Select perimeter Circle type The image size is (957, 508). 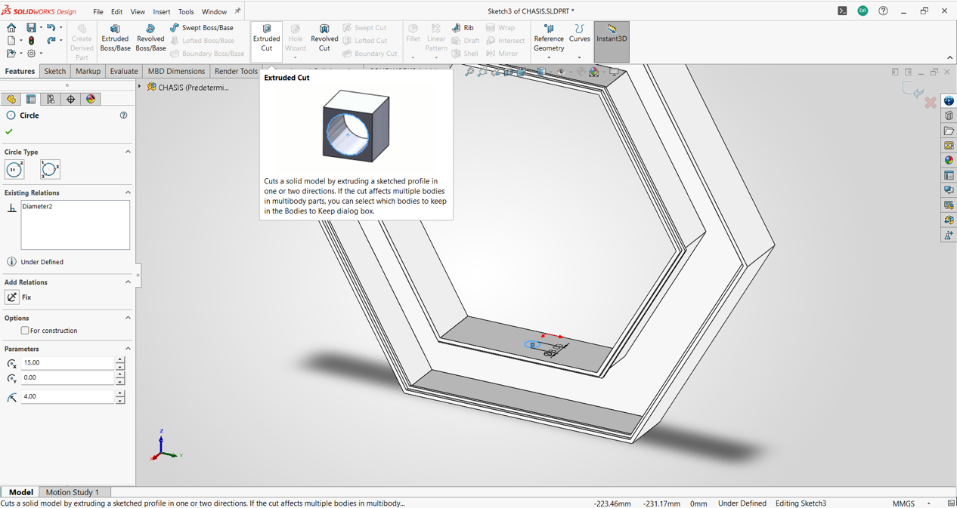click(x=50, y=169)
